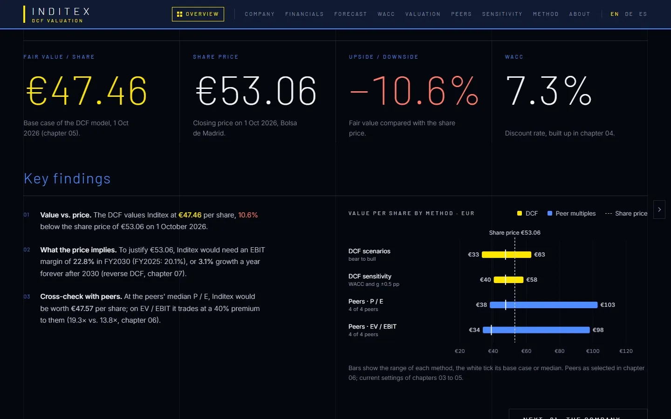671x419 pixels.
Task: Click the 'Upside / Downside' card label
Action: [x=383, y=57]
